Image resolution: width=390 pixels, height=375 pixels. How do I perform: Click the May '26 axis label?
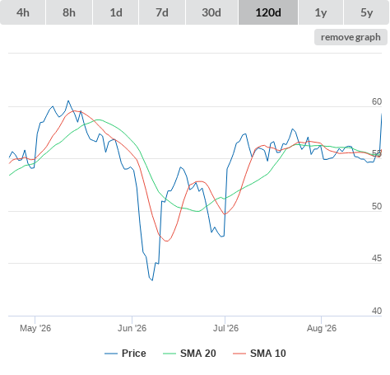click(35, 328)
